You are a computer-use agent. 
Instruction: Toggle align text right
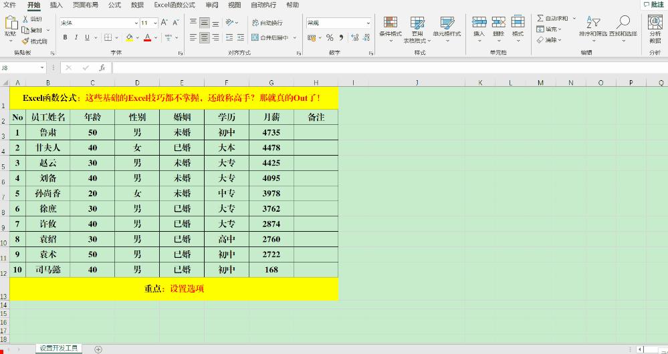pyautogui.click(x=216, y=37)
